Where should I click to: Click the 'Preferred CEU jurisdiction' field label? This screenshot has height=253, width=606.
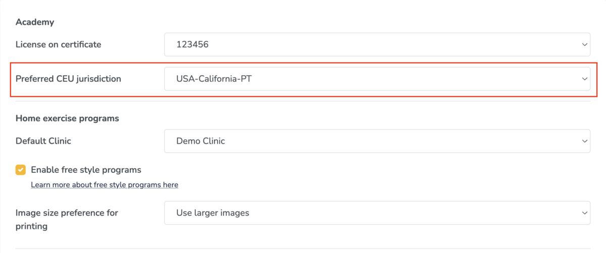click(x=68, y=79)
